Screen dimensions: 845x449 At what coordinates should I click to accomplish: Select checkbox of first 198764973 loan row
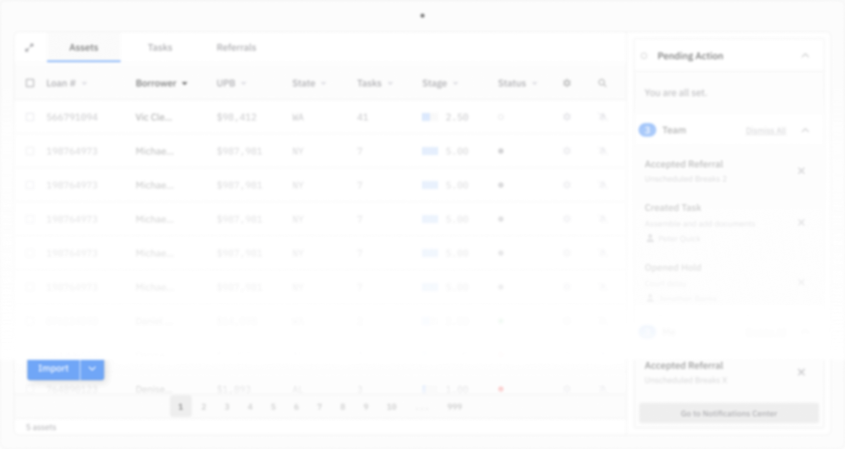click(30, 151)
